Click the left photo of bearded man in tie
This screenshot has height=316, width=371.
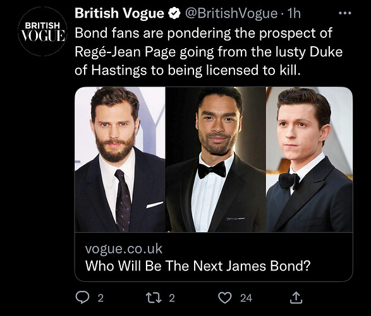coord(120,159)
